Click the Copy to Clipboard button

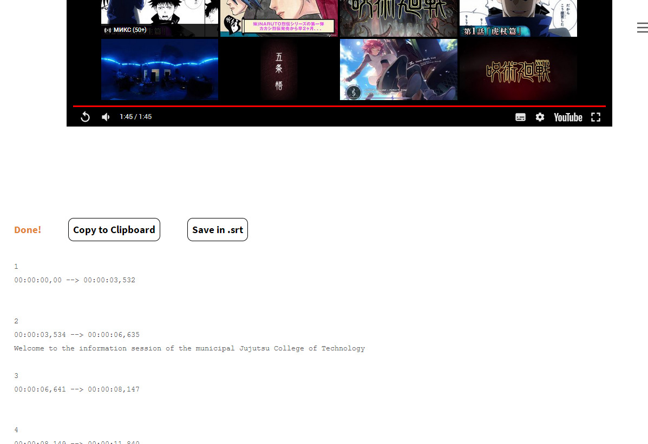[x=114, y=230]
